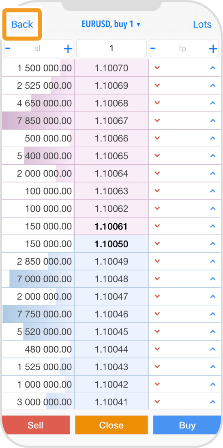Image resolution: width=223 pixels, height=448 pixels.
Task: Tap the red down arrow beside 1.10067
Action: [157, 120]
